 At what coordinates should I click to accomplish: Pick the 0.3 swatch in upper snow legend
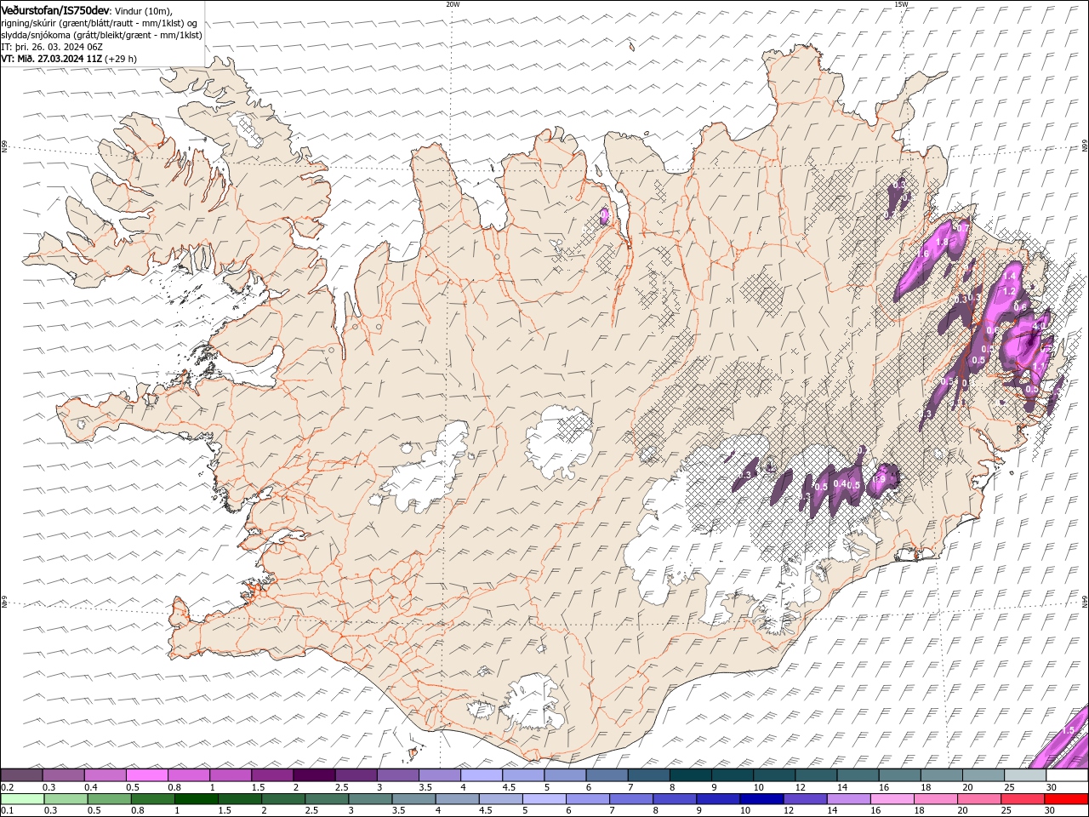point(64,774)
